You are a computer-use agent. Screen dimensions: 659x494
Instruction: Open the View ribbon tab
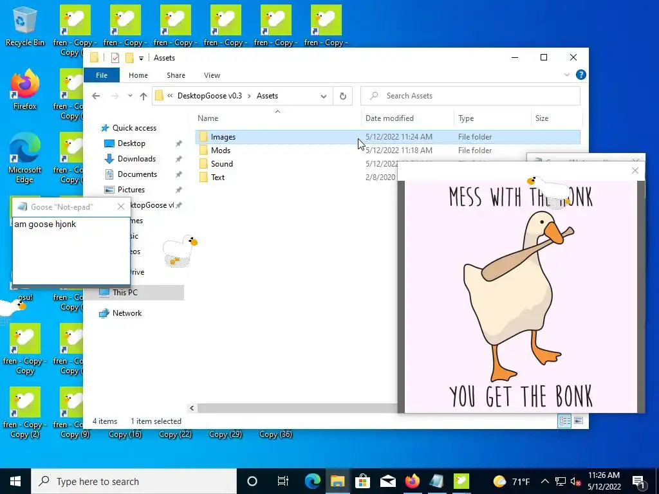point(212,75)
